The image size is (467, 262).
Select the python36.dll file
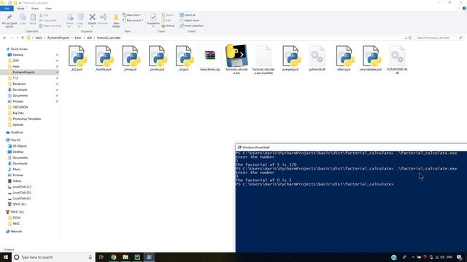[317, 58]
